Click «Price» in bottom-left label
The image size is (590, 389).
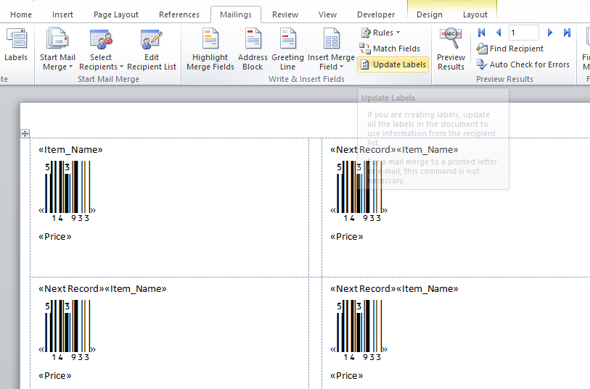click(x=55, y=375)
